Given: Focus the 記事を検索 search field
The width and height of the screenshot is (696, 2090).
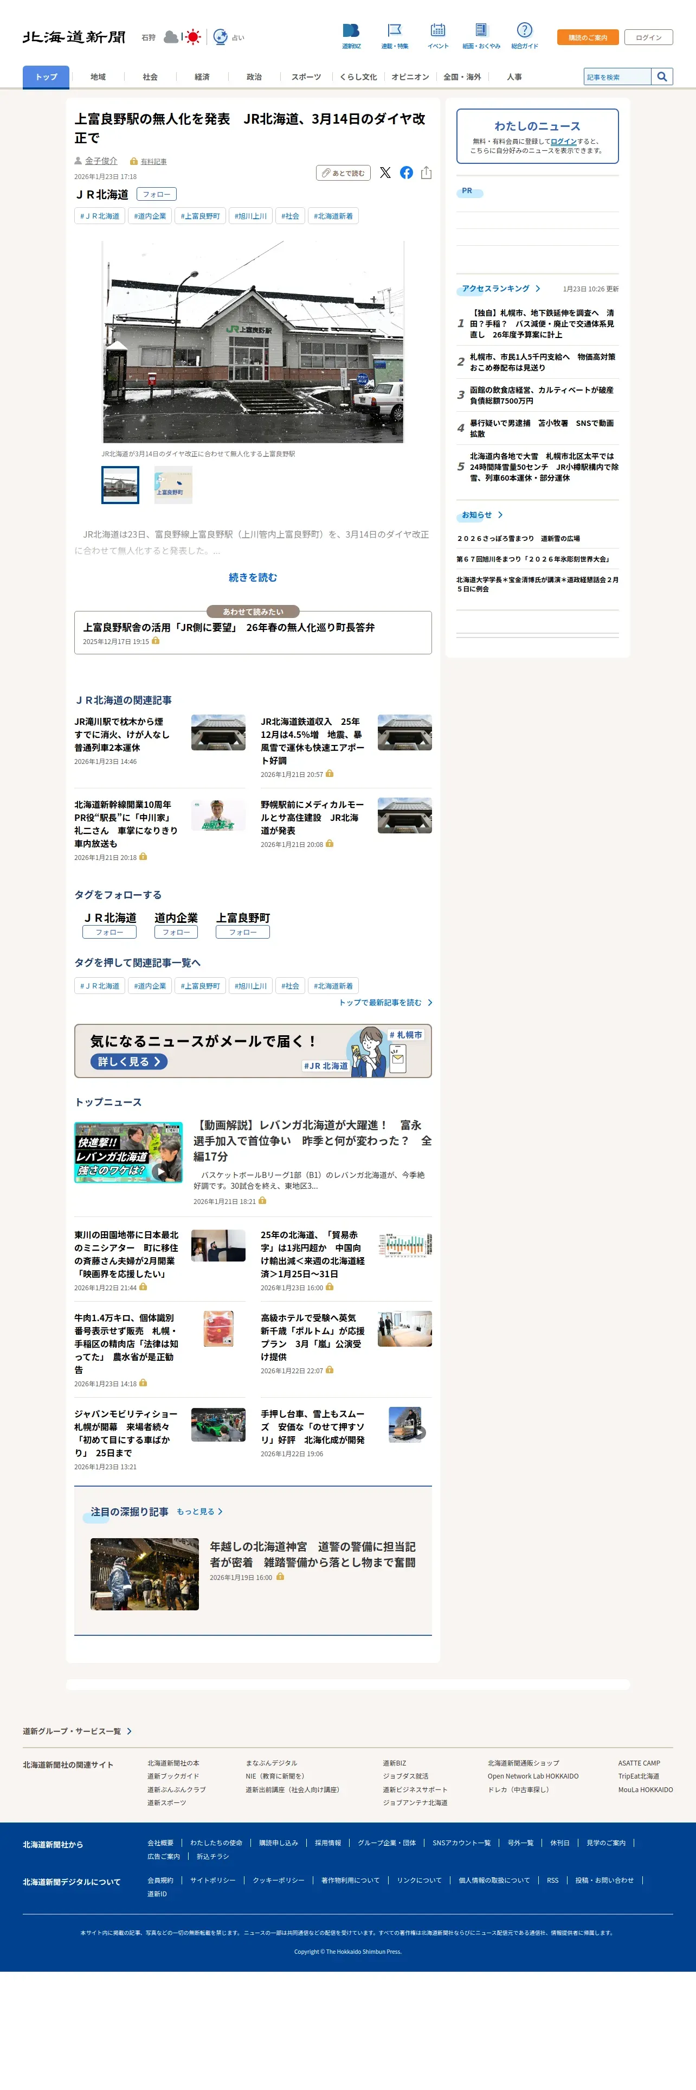Looking at the screenshot, I should coord(617,77).
